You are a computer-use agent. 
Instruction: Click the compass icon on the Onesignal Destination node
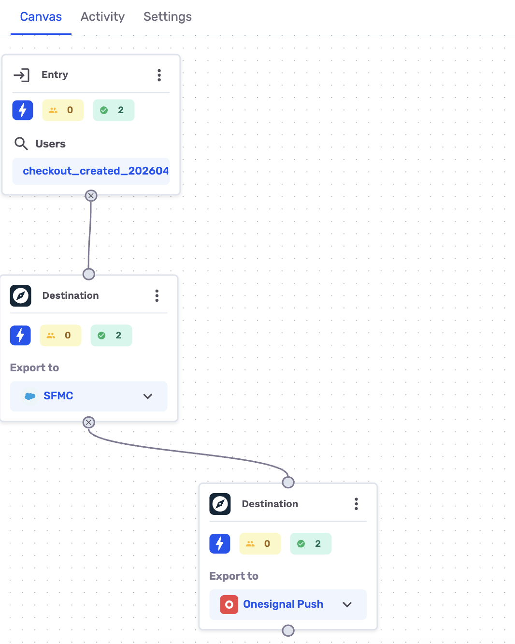[x=220, y=504]
